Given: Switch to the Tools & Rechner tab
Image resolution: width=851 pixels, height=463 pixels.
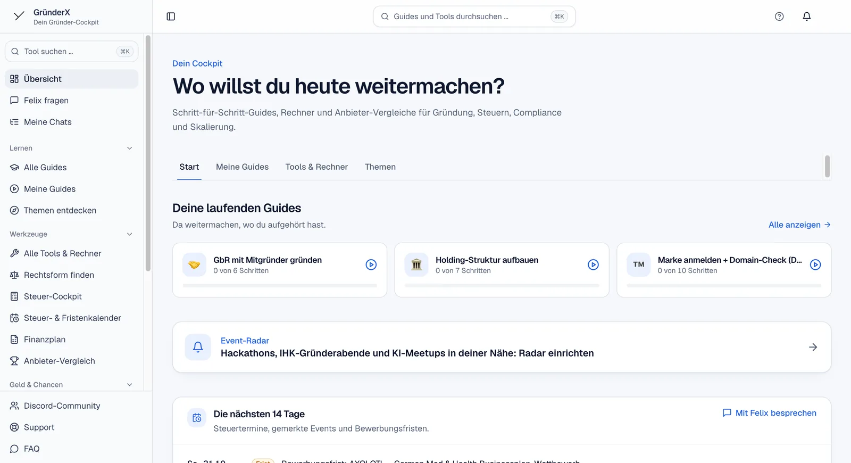Looking at the screenshot, I should point(316,167).
